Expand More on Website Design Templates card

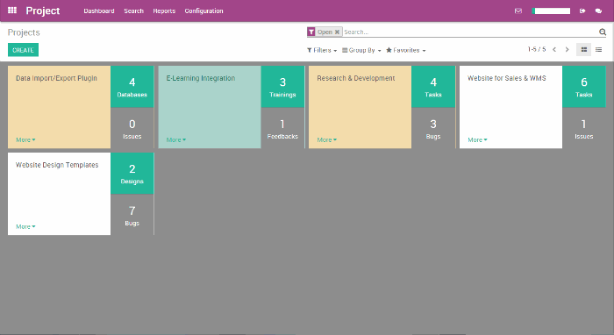(25, 226)
